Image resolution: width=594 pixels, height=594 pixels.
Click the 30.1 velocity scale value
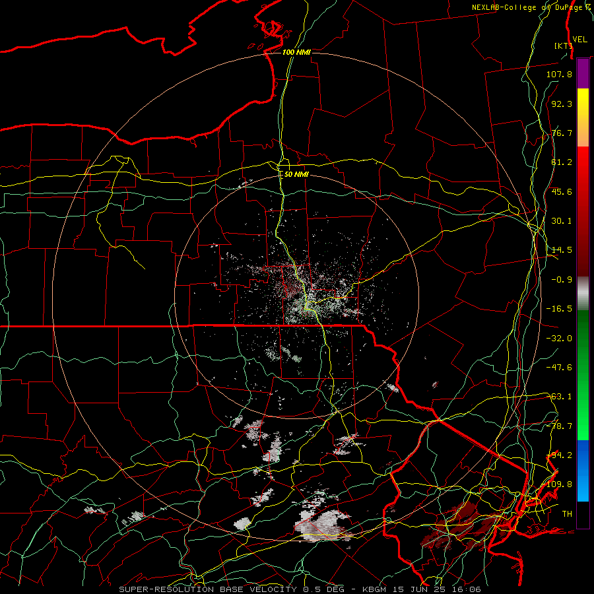pyautogui.click(x=562, y=221)
